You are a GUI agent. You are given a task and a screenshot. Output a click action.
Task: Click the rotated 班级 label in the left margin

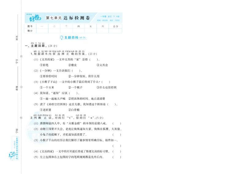click(x=17, y=88)
